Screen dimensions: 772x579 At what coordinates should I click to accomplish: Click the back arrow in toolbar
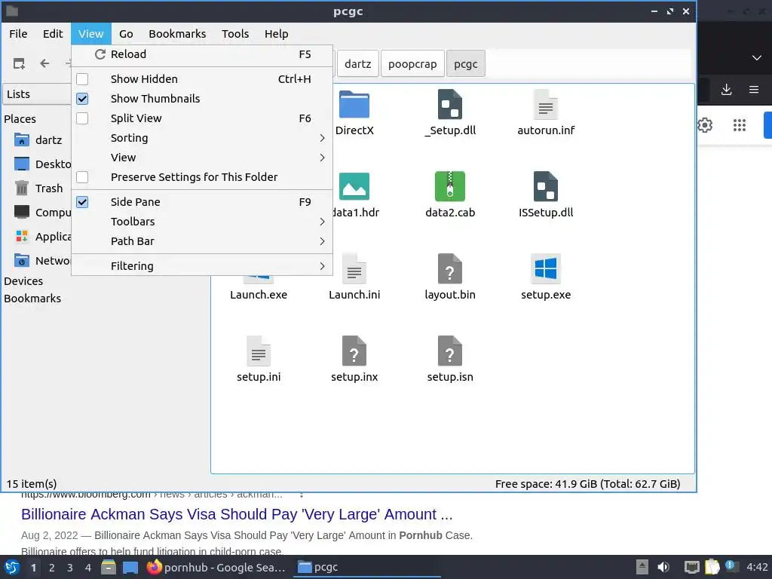point(44,63)
